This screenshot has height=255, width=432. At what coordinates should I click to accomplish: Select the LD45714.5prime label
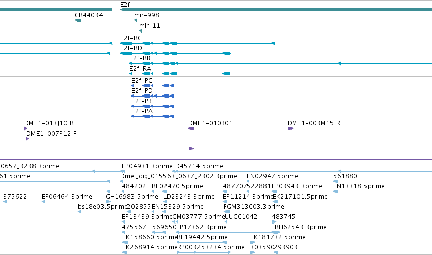197,166
